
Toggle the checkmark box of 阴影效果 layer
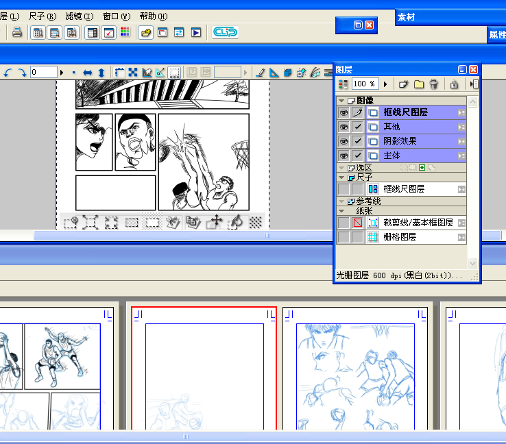[358, 141]
